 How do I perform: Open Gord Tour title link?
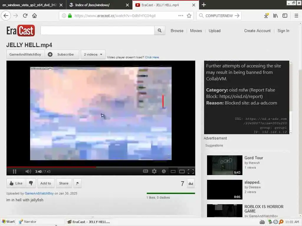254,158
